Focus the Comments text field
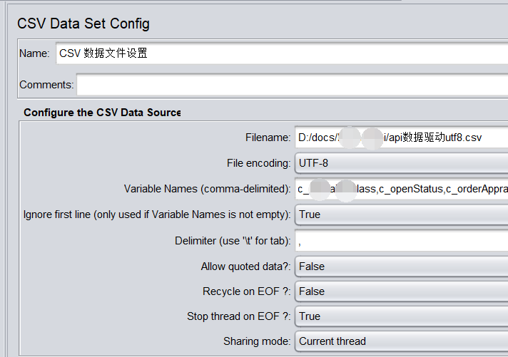Viewport: 508px width, 357px height. tap(291, 85)
